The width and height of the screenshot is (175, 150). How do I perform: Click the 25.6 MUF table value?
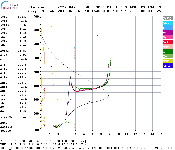point(74,145)
